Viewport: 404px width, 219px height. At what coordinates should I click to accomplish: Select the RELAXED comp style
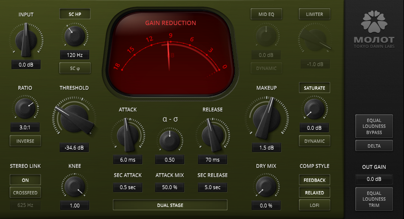tap(314, 192)
